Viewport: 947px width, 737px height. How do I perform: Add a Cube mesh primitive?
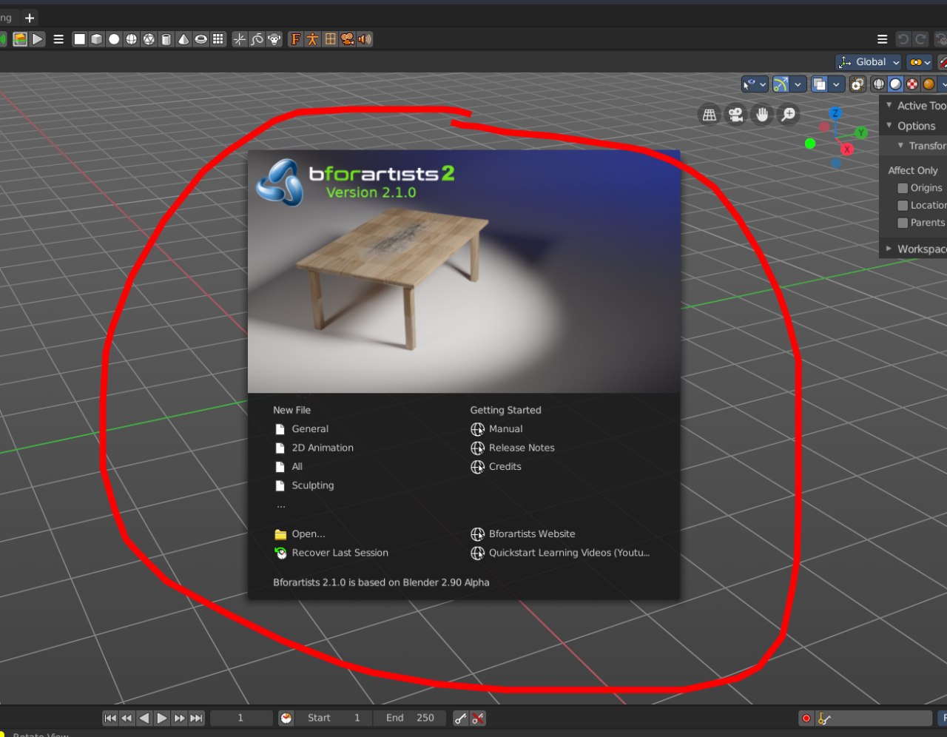[97, 39]
